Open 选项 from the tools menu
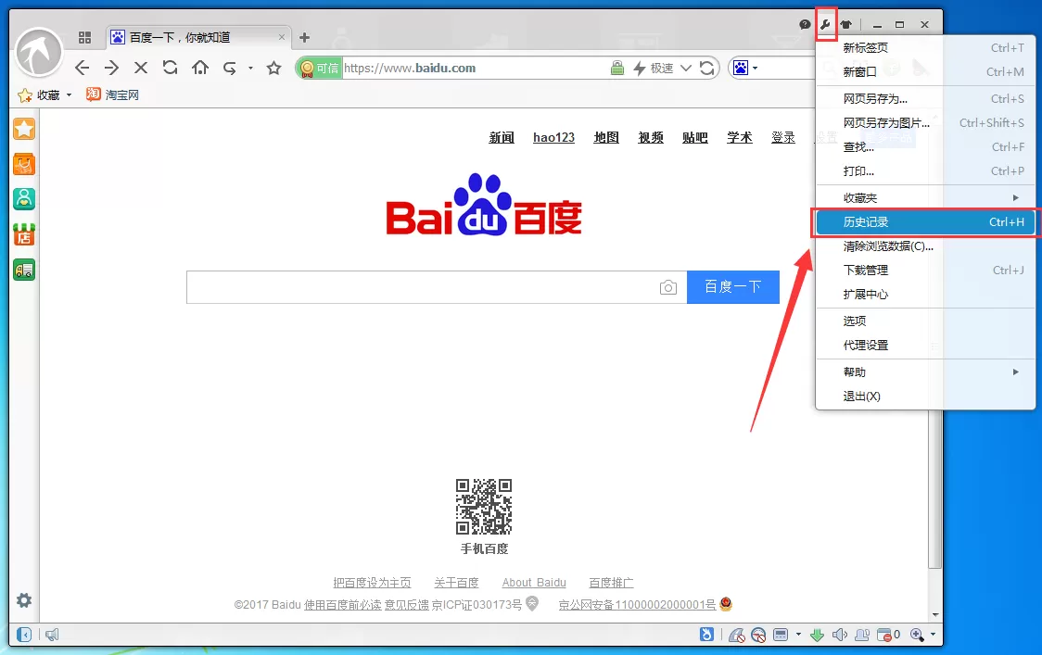This screenshot has height=655, width=1042. pyautogui.click(x=926, y=321)
